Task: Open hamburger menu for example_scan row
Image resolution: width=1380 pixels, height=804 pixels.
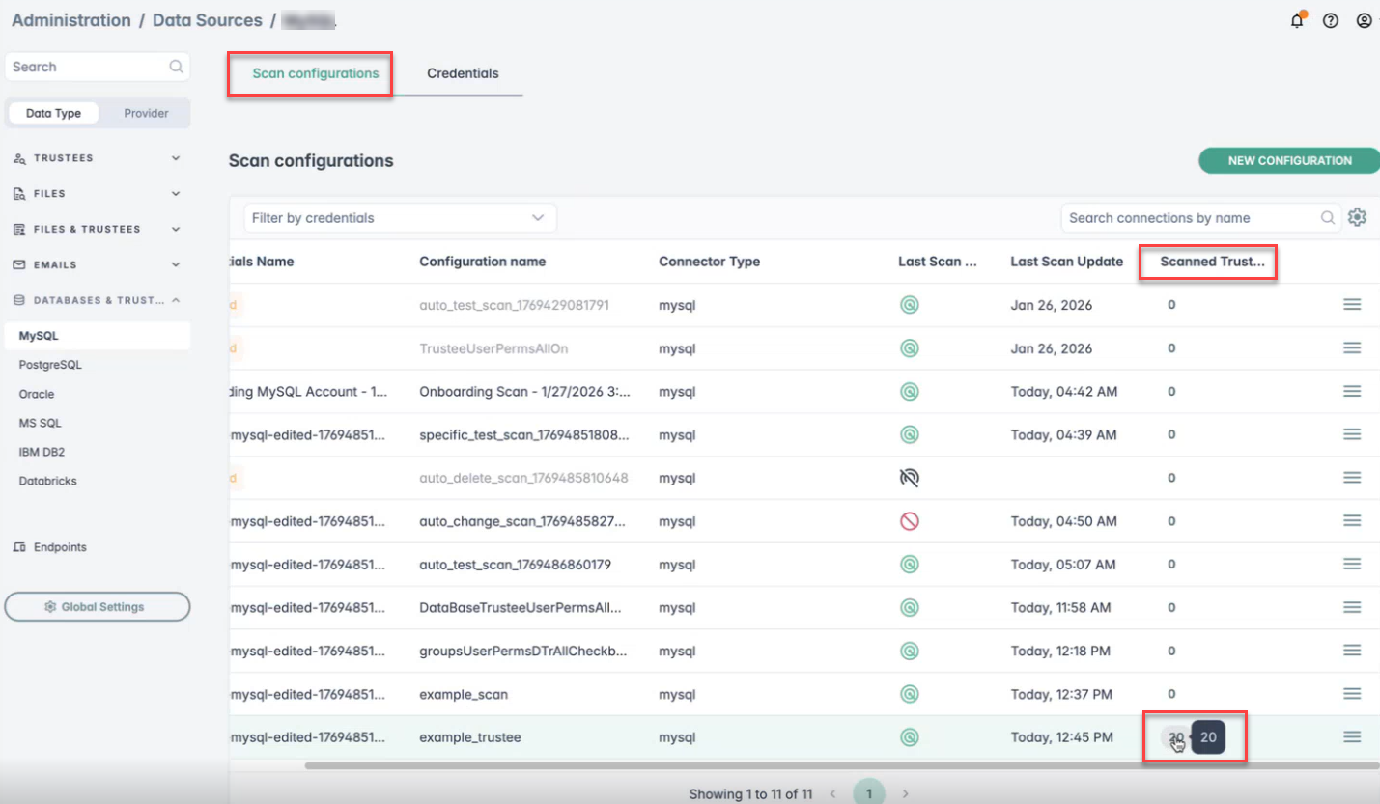Action: point(1352,694)
